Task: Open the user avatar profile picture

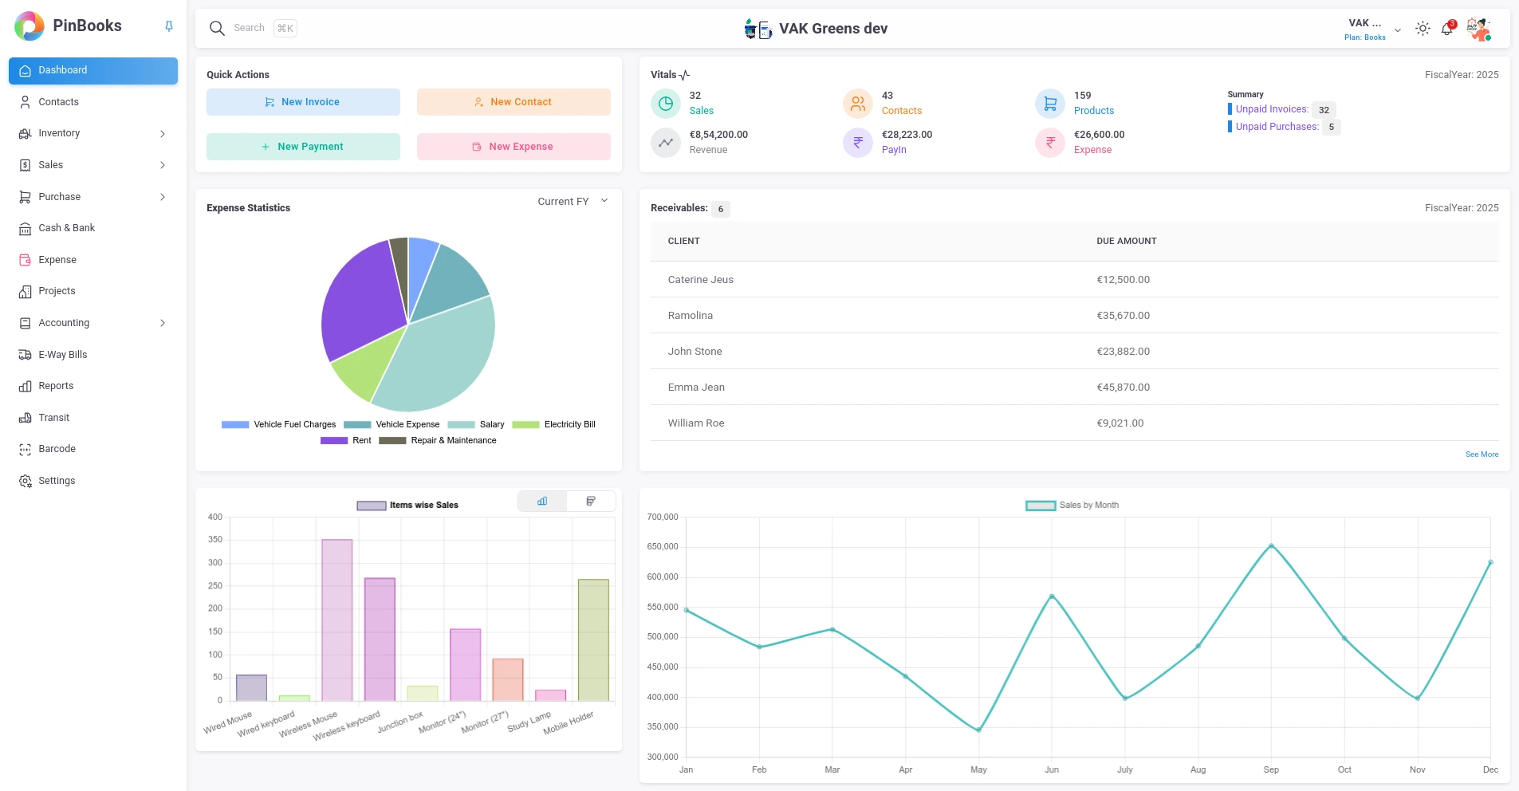Action: pyautogui.click(x=1479, y=29)
